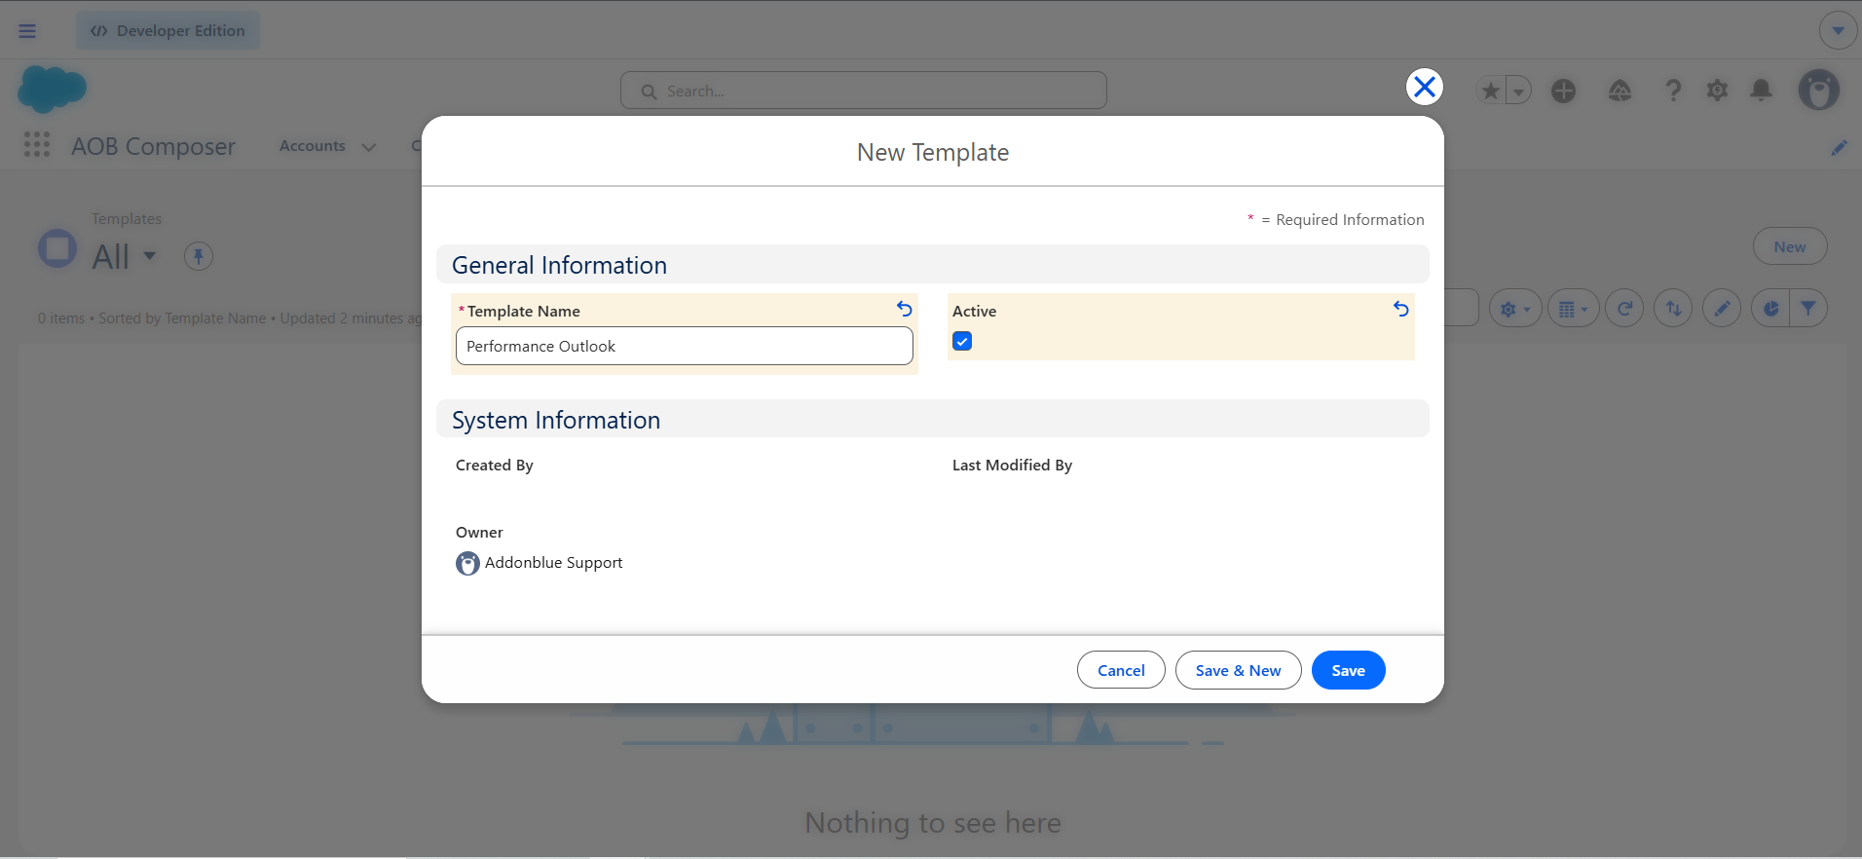Click the Template Name input field

click(x=685, y=346)
